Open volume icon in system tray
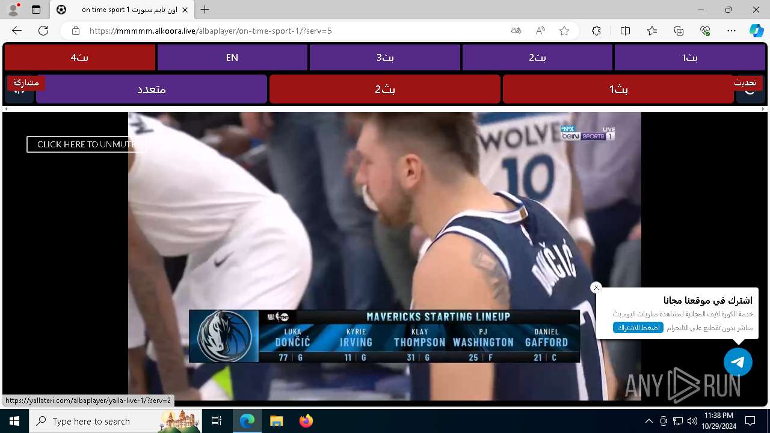This screenshot has width=770, height=433. tap(692, 421)
